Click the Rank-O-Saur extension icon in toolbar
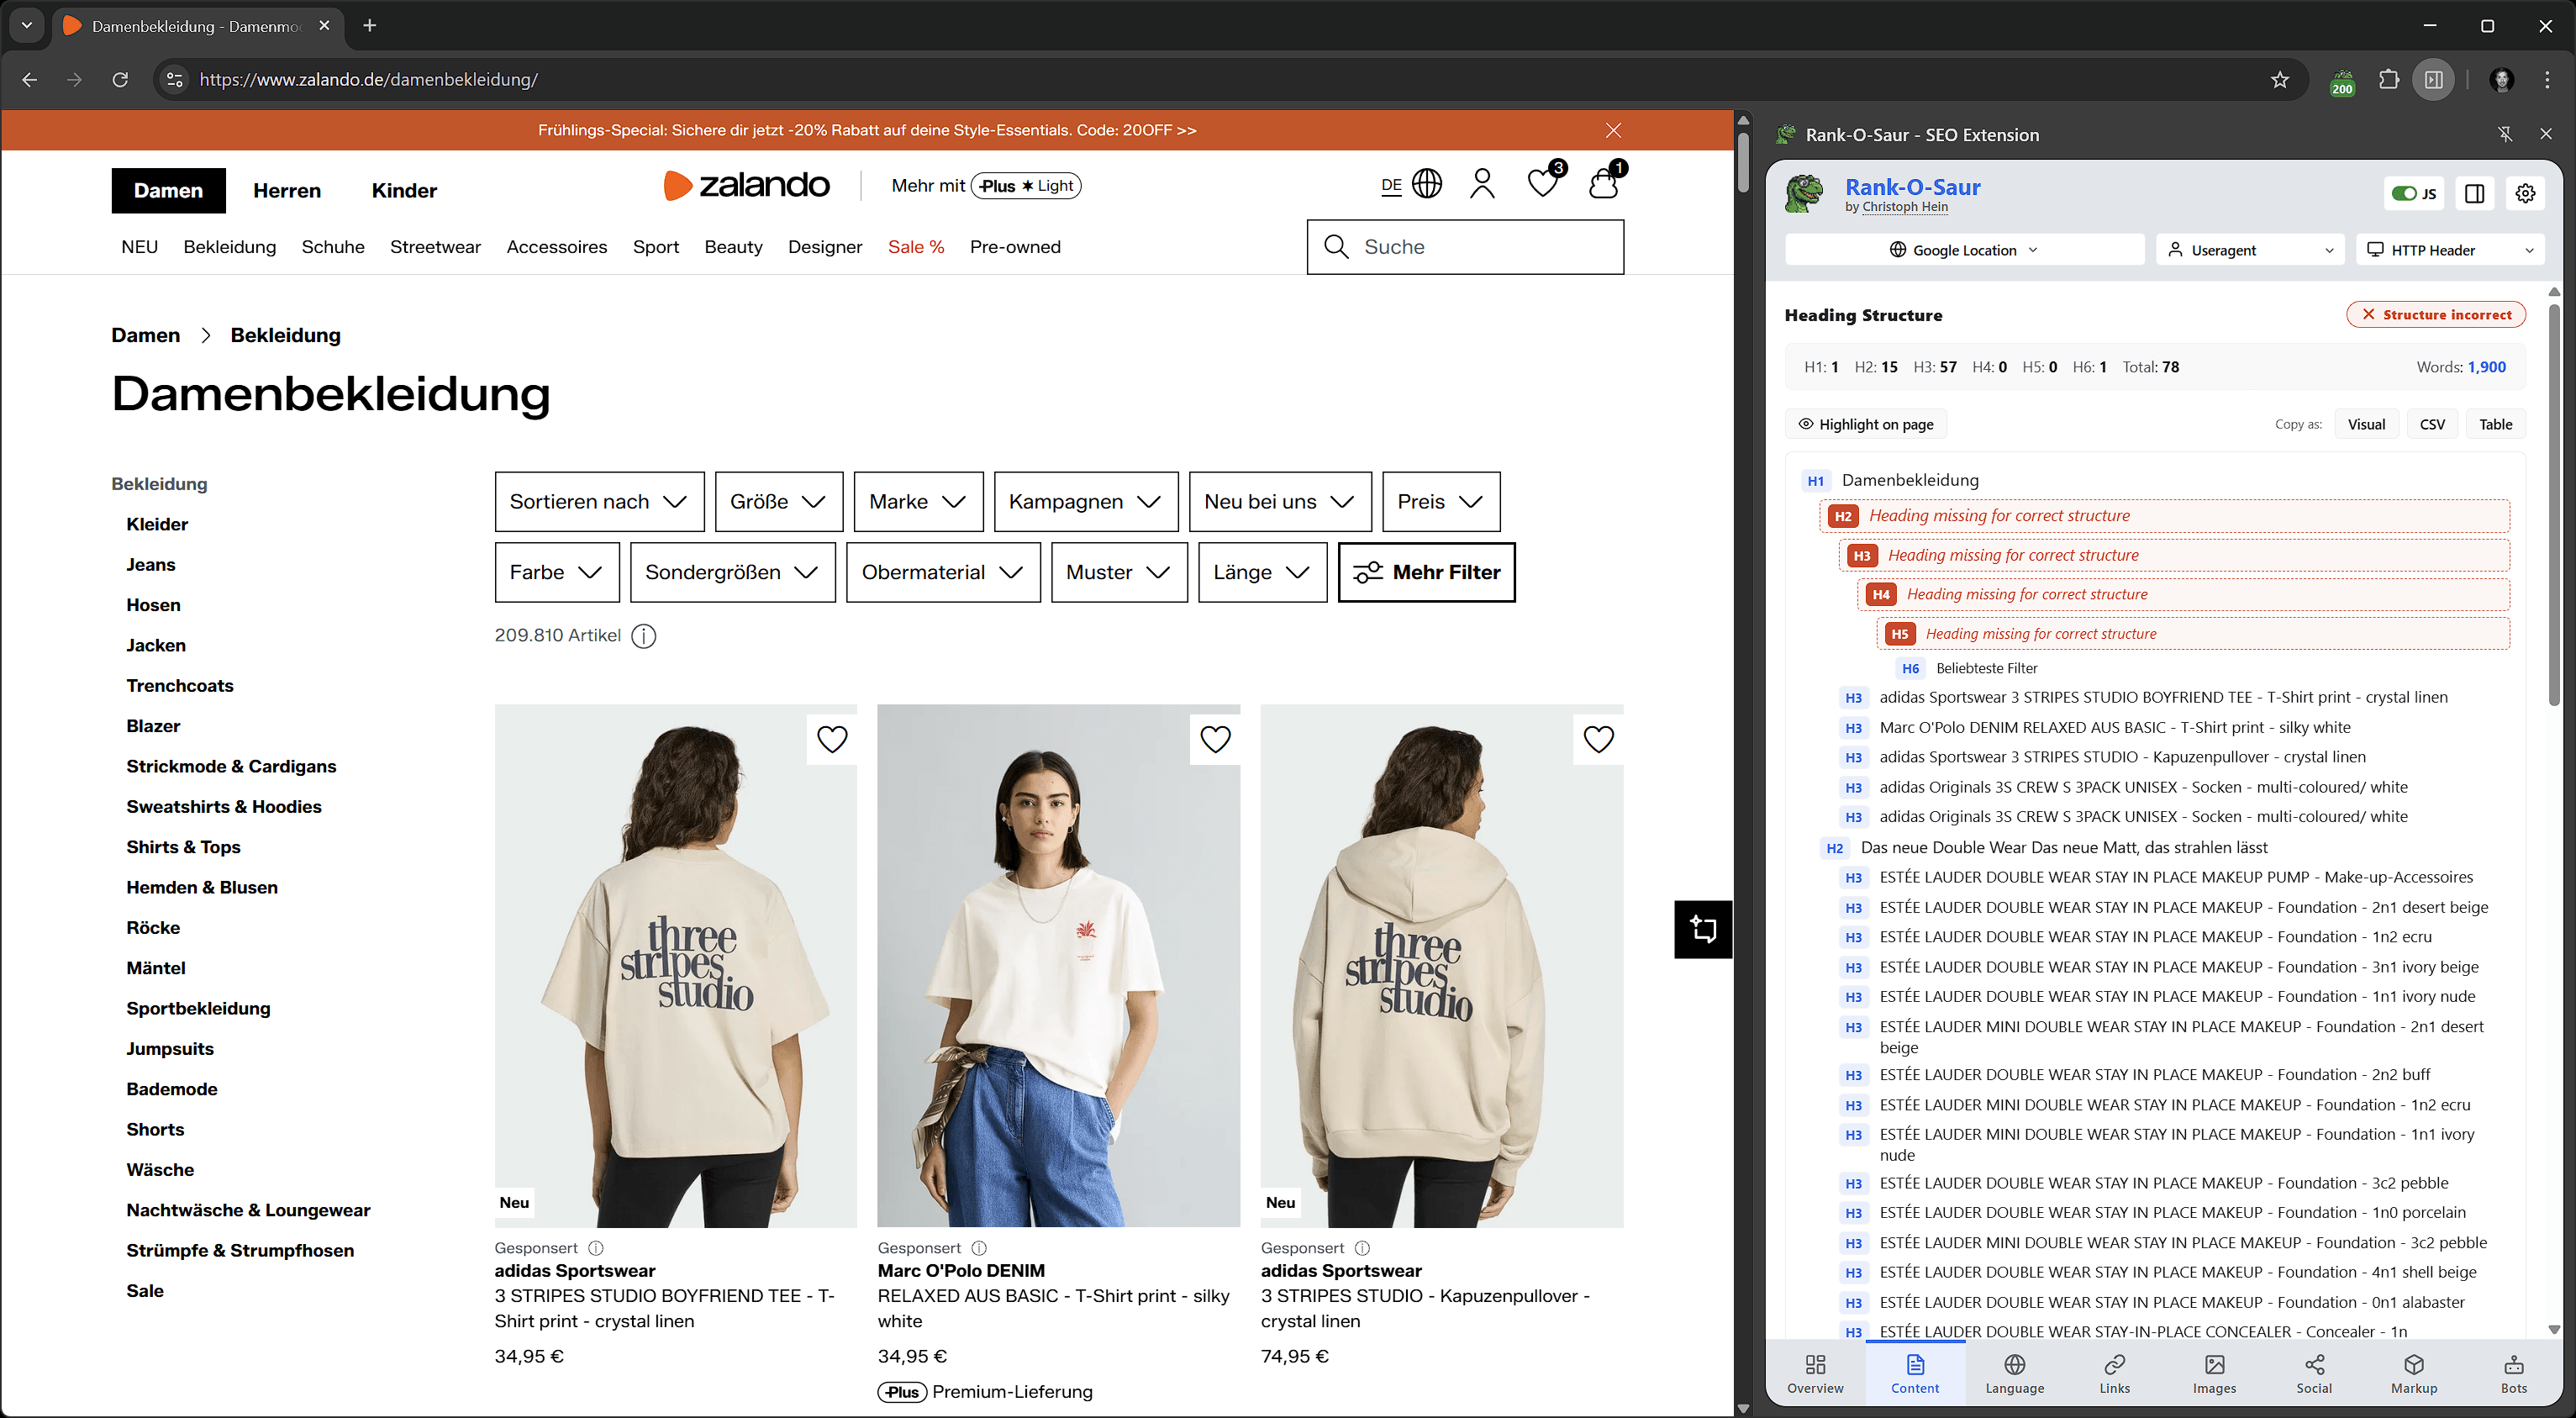2576x1418 pixels. click(2342, 80)
